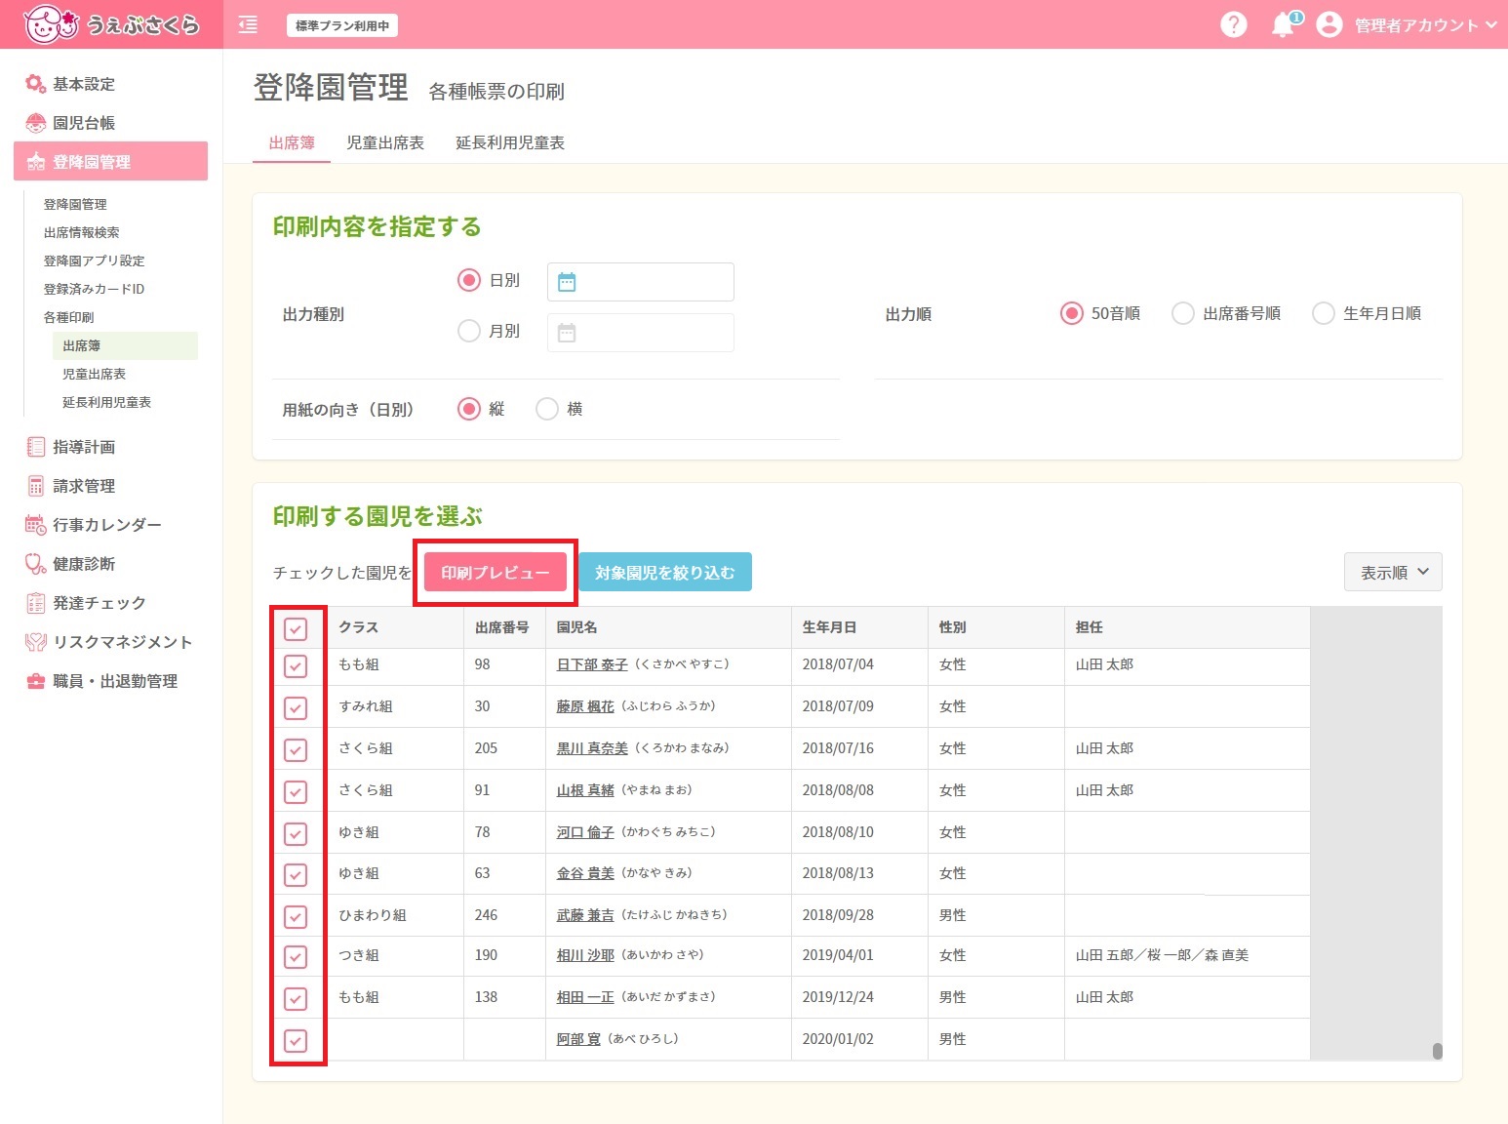Uncheck the row for 日下部 奈子

[x=296, y=666]
